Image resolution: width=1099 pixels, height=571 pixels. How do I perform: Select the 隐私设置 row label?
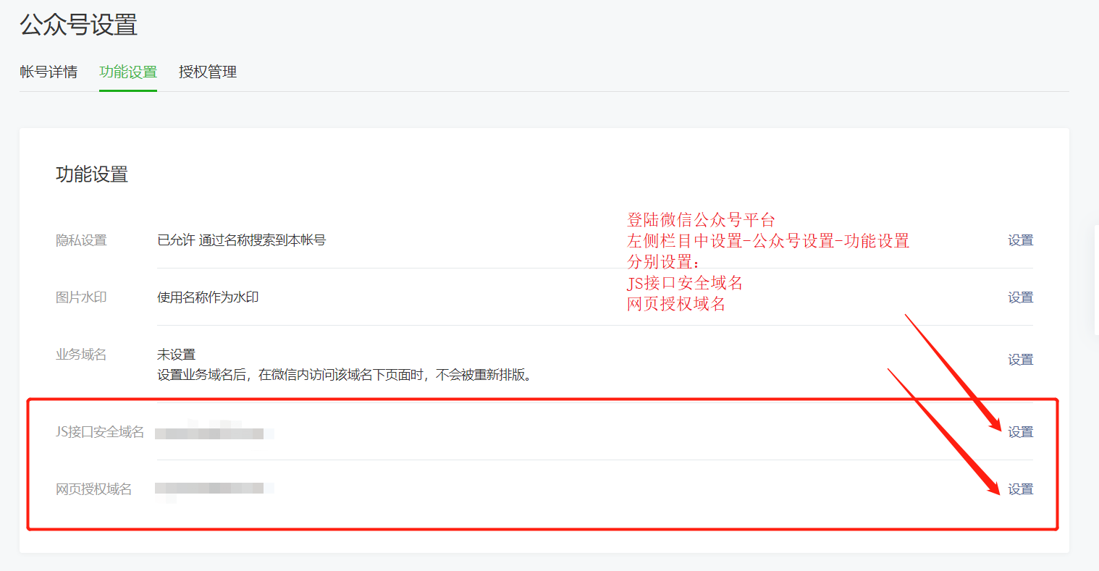[81, 240]
